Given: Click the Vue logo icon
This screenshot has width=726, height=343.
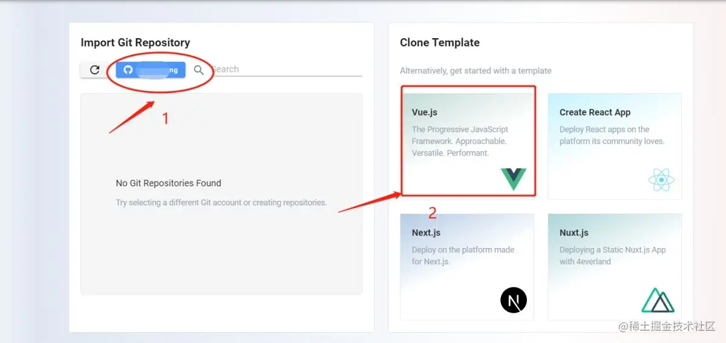Looking at the screenshot, I should point(513,179).
